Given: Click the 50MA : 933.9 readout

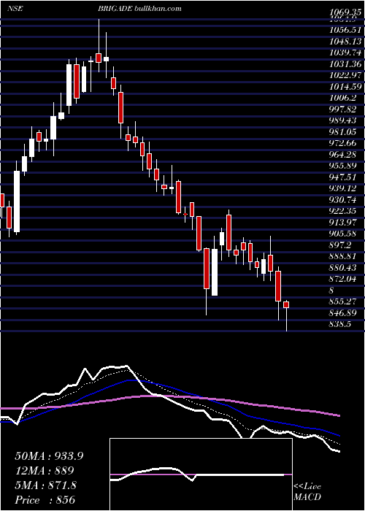Looking at the screenshot, I should [x=49, y=456].
